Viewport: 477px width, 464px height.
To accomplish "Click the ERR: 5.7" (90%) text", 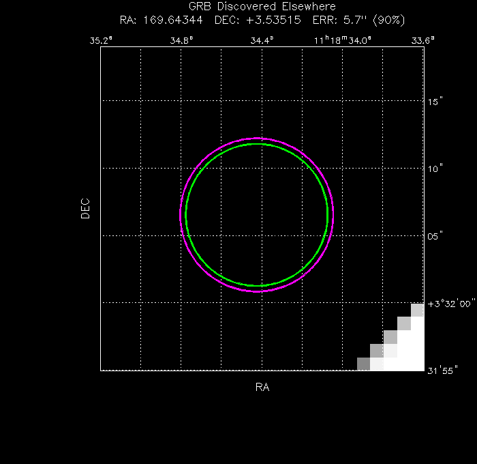I will pos(358,20).
